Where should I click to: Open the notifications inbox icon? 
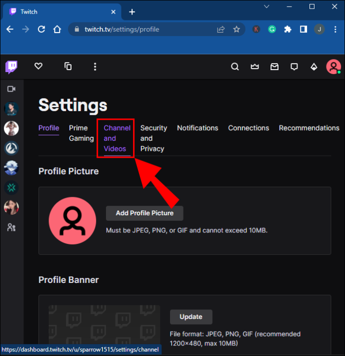coord(274,67)
